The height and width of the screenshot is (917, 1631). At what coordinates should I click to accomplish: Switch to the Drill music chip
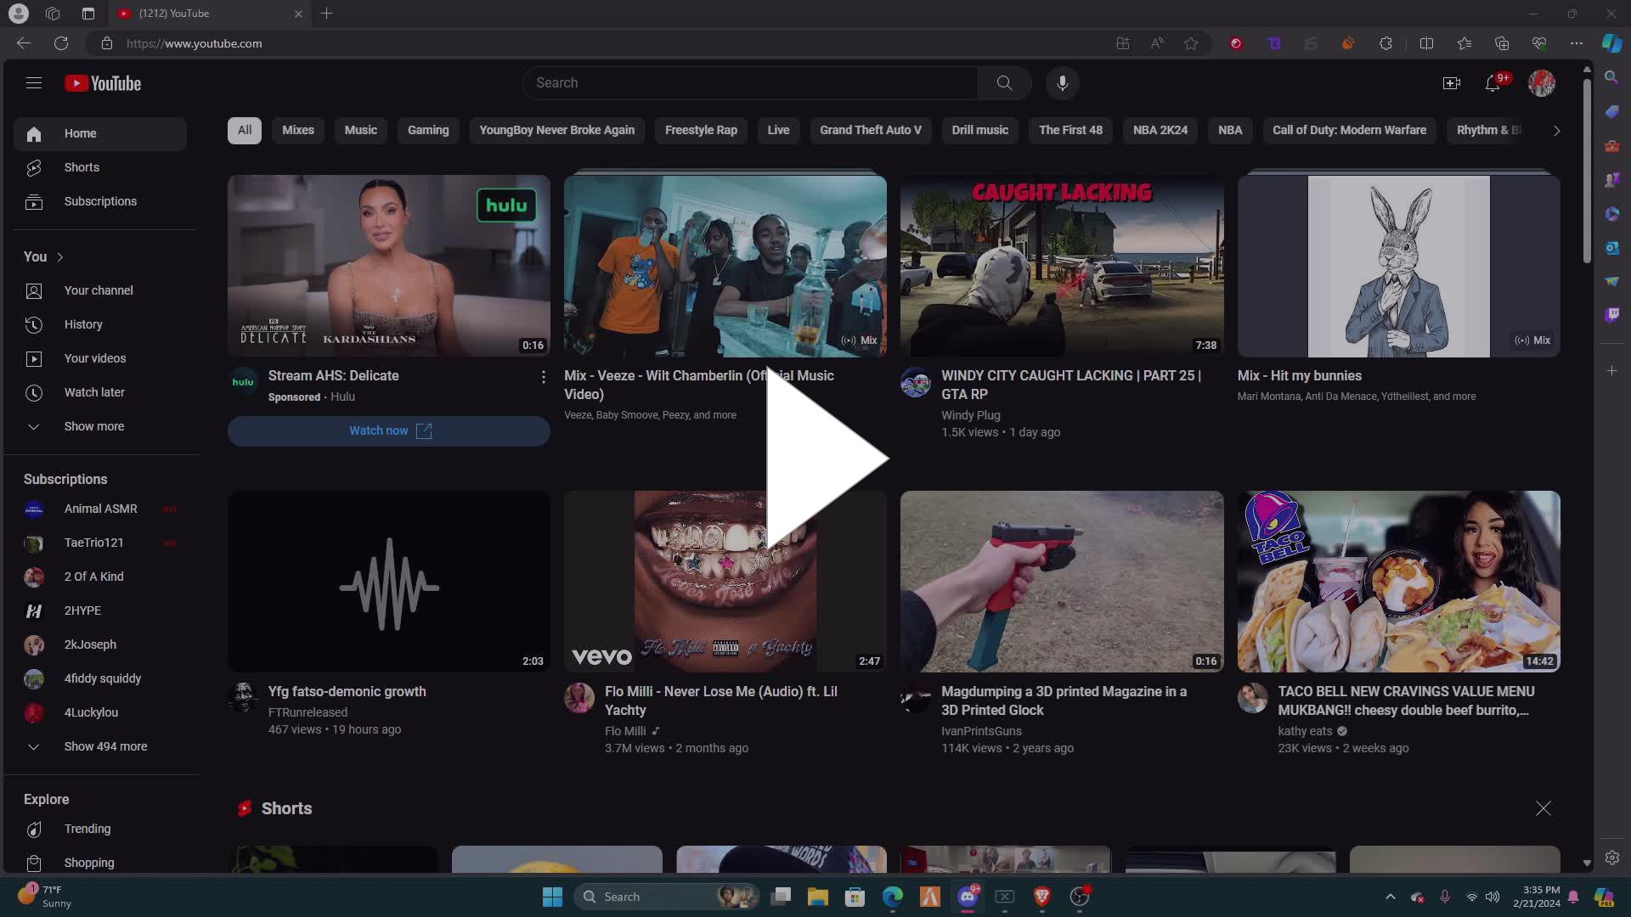coord(979,130)
